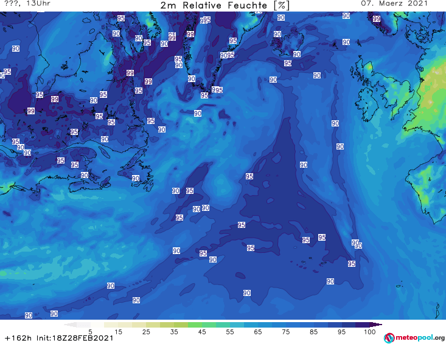Select the title "2m Relative Feuchte [%]"
Screen dimensions: 446x344
(225, 5)
